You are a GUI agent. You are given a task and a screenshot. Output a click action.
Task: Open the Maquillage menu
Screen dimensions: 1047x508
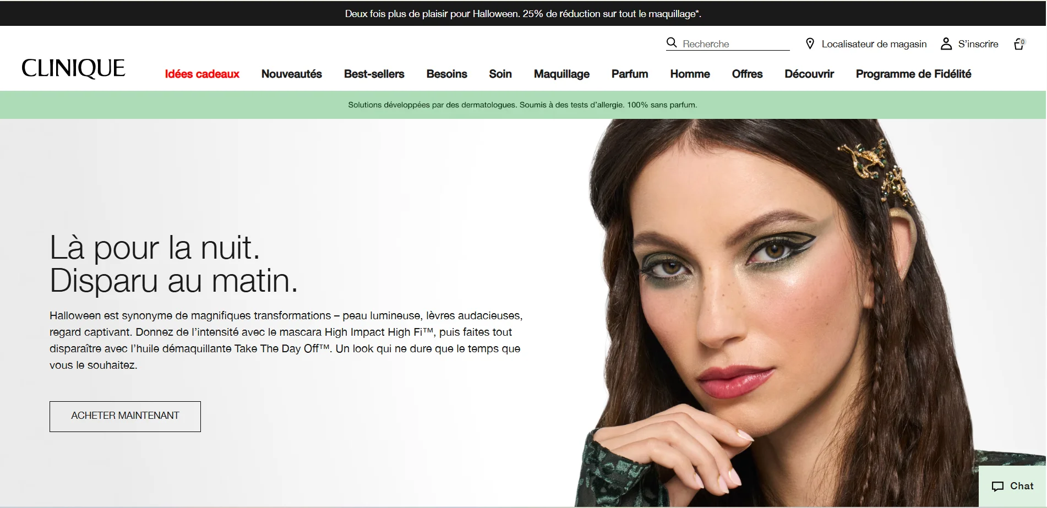click(x=561, y=74)
